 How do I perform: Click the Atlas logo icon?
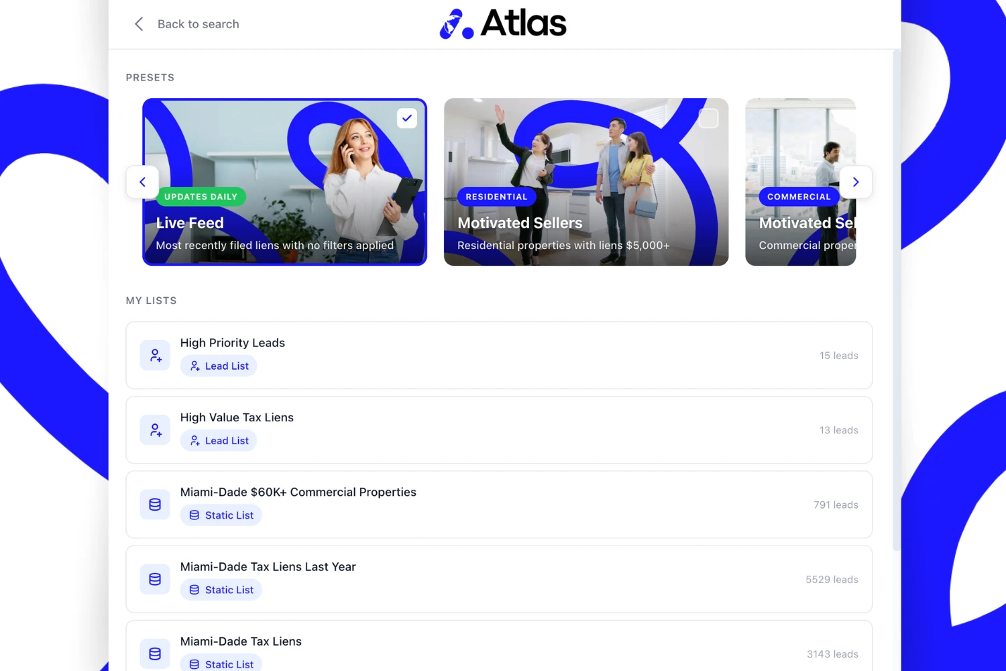(x=456, y=24)
